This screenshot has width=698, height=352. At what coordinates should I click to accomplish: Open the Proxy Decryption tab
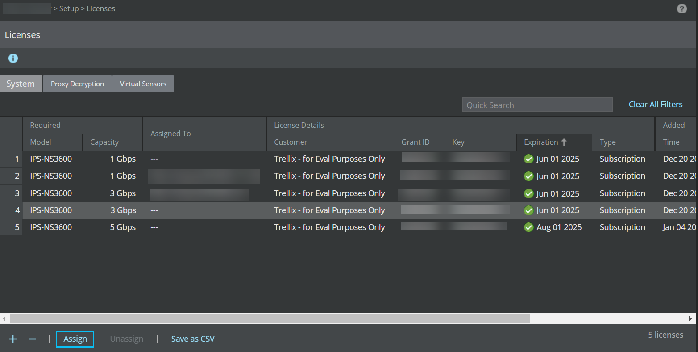pos(77,84)
